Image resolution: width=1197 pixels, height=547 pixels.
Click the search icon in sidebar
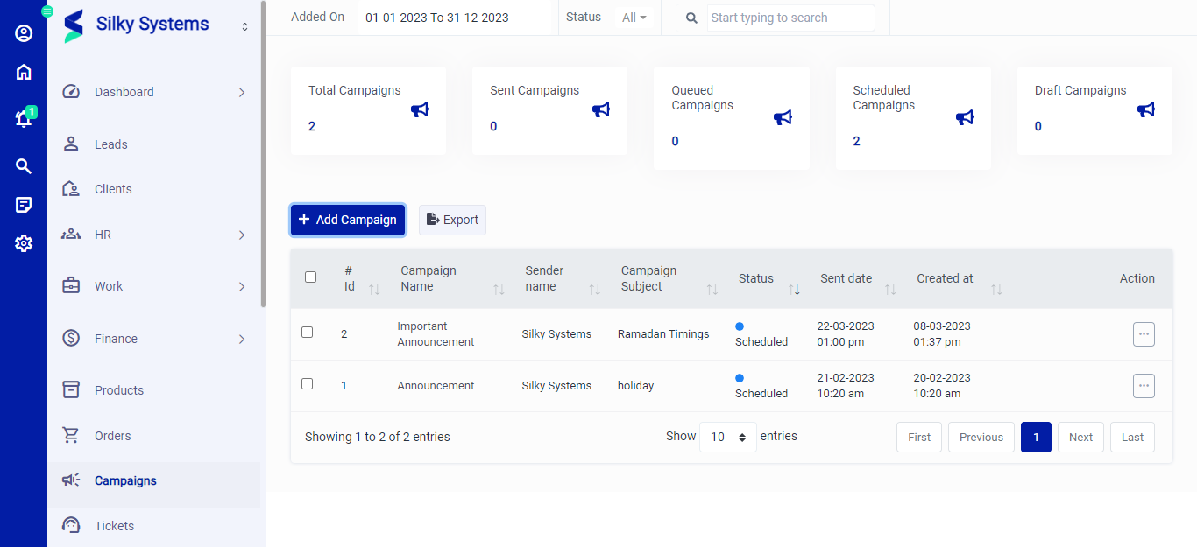24,165
